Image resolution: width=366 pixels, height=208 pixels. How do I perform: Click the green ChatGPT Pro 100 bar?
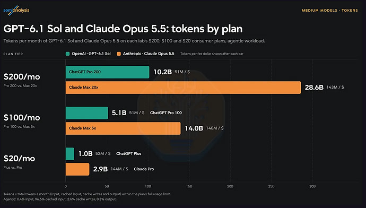[87, 113]
